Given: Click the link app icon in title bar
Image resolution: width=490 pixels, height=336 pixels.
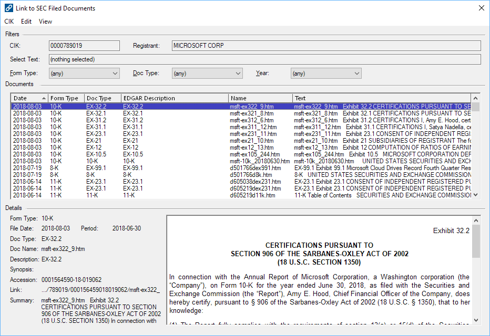Looking at the screenshot, I should [9, 8].
